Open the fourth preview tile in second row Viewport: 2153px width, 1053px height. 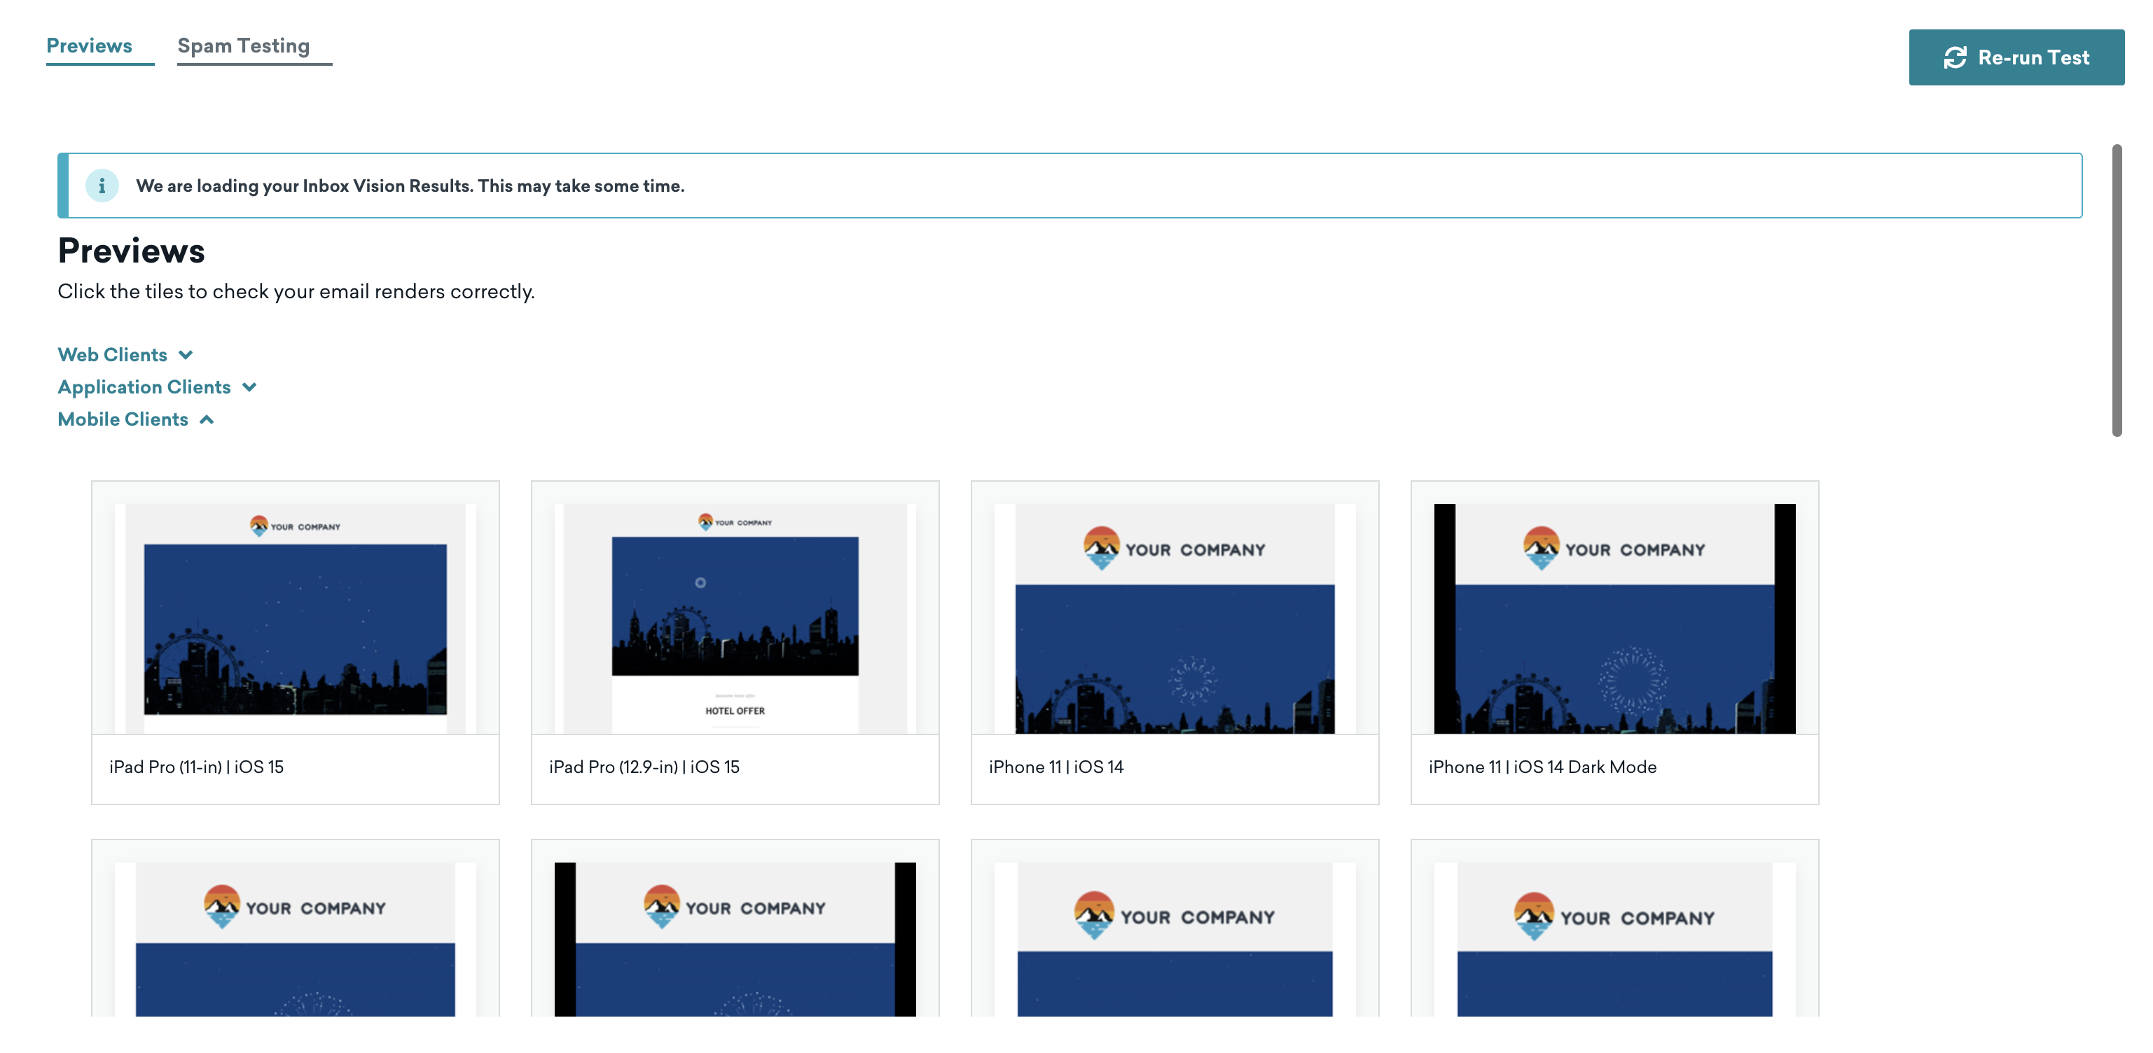click(1614, 928)
